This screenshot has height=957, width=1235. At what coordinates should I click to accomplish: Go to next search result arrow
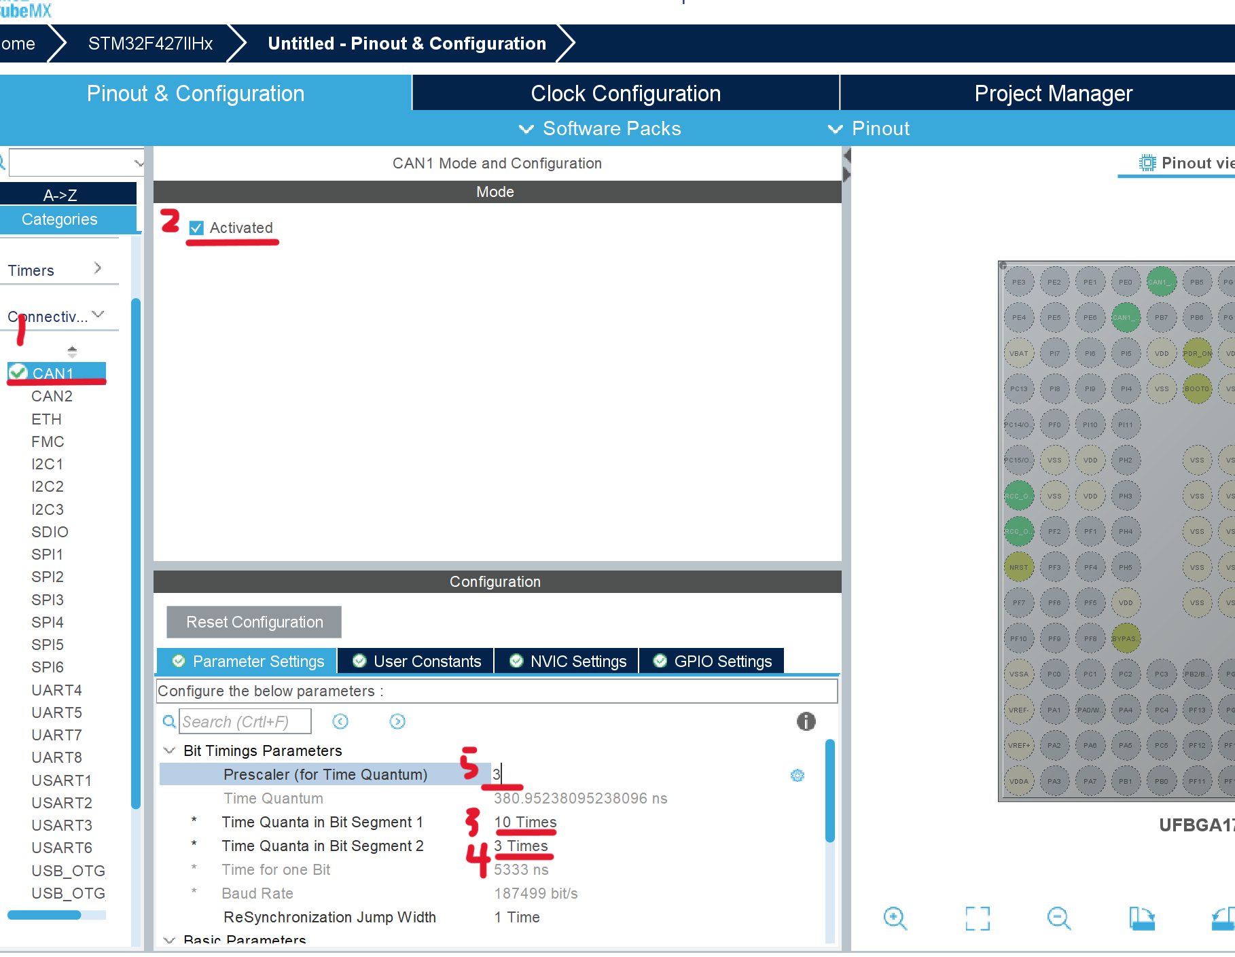click(x=397, y=721)
